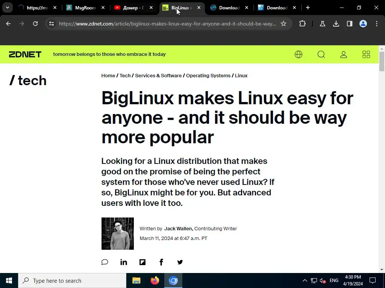The width and height of the screenshot is (385, 288).
Task: Open Services & Software breadcrumb
Action: click(x=158, y=75)
